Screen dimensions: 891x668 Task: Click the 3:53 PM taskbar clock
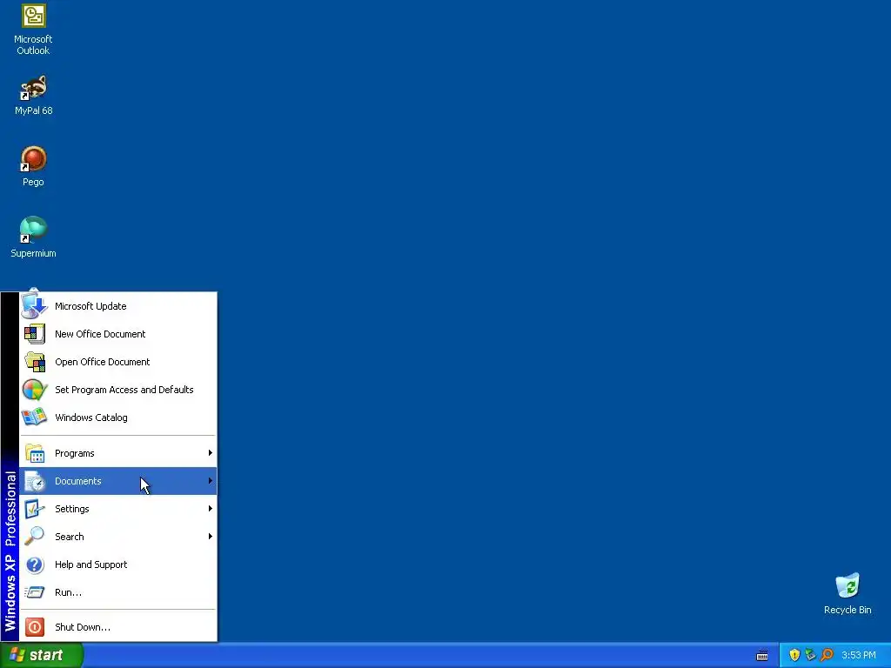(859, 655)
